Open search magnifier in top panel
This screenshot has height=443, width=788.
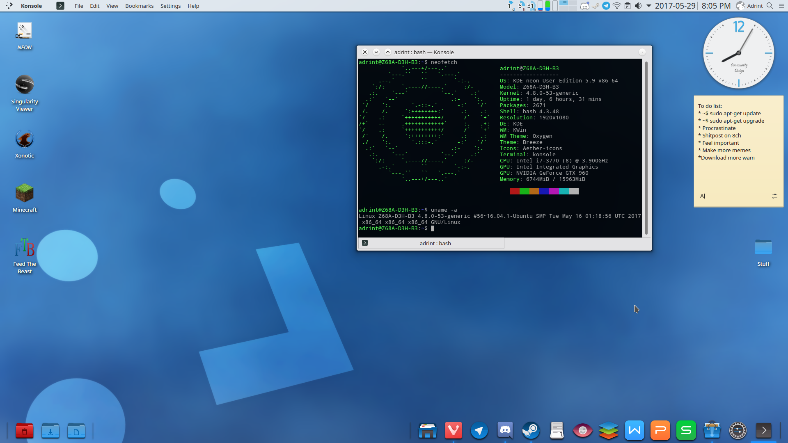coord(770,6)
